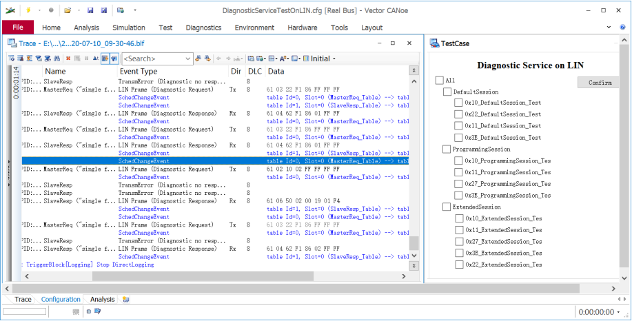
Task: Tick the All checkbox
Action: pos(439,81)
